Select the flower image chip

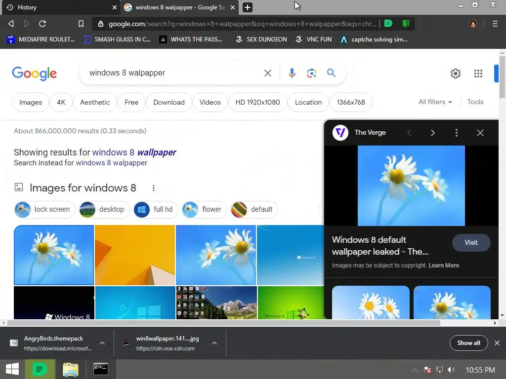[x=204, y=209]
